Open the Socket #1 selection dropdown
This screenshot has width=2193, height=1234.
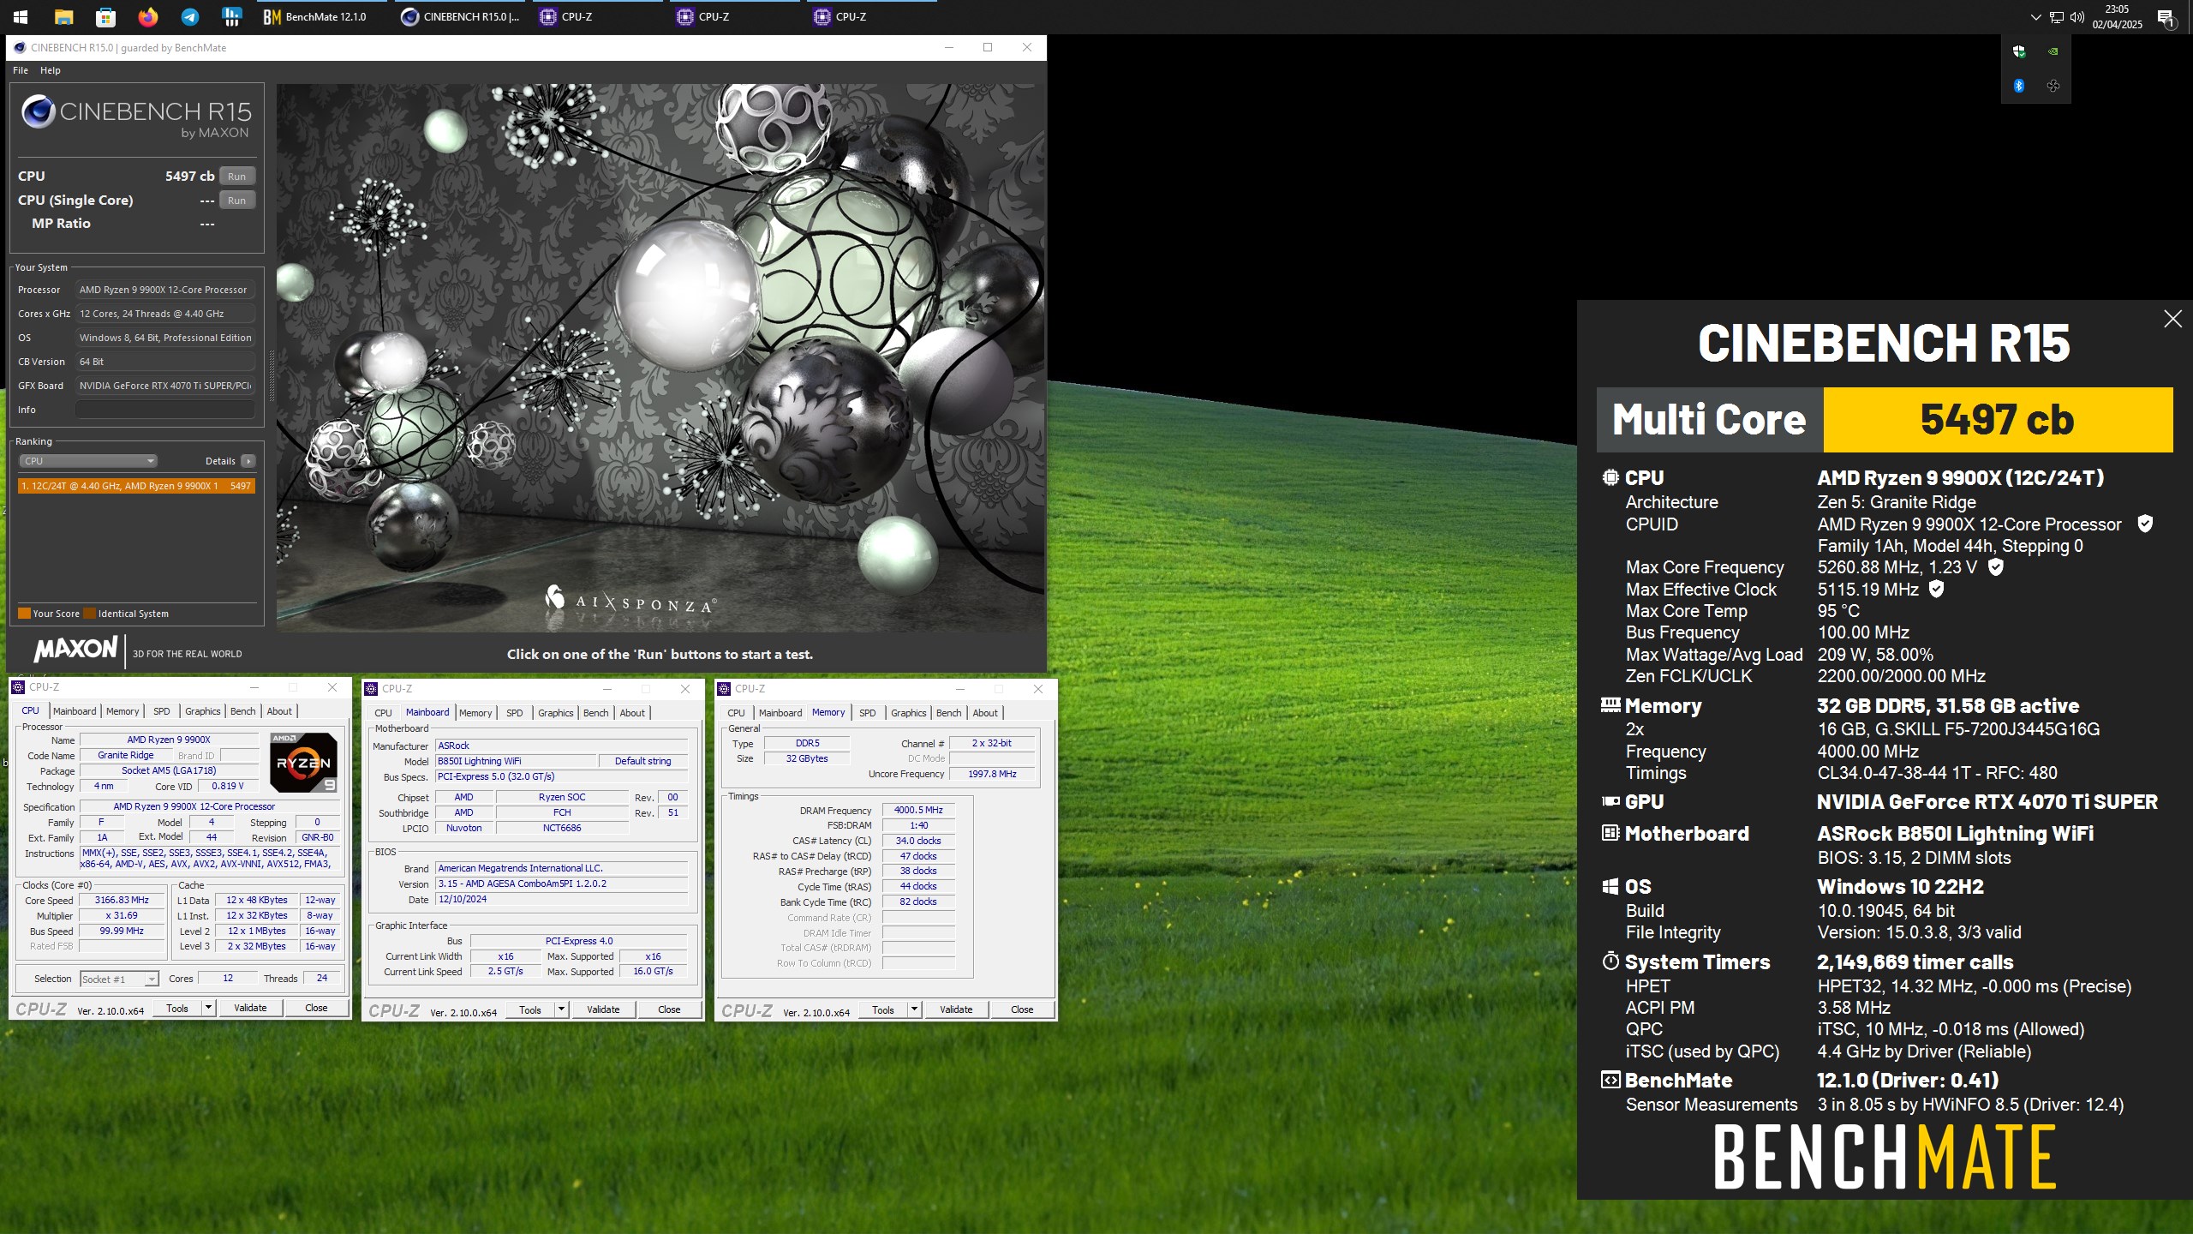[x=119, y=979]
